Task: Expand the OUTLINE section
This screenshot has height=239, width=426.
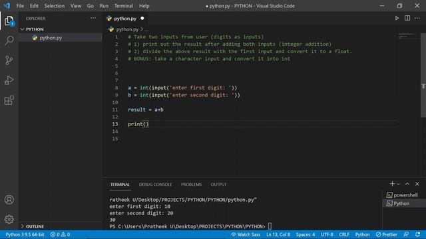Action: [x=23, y=226]
